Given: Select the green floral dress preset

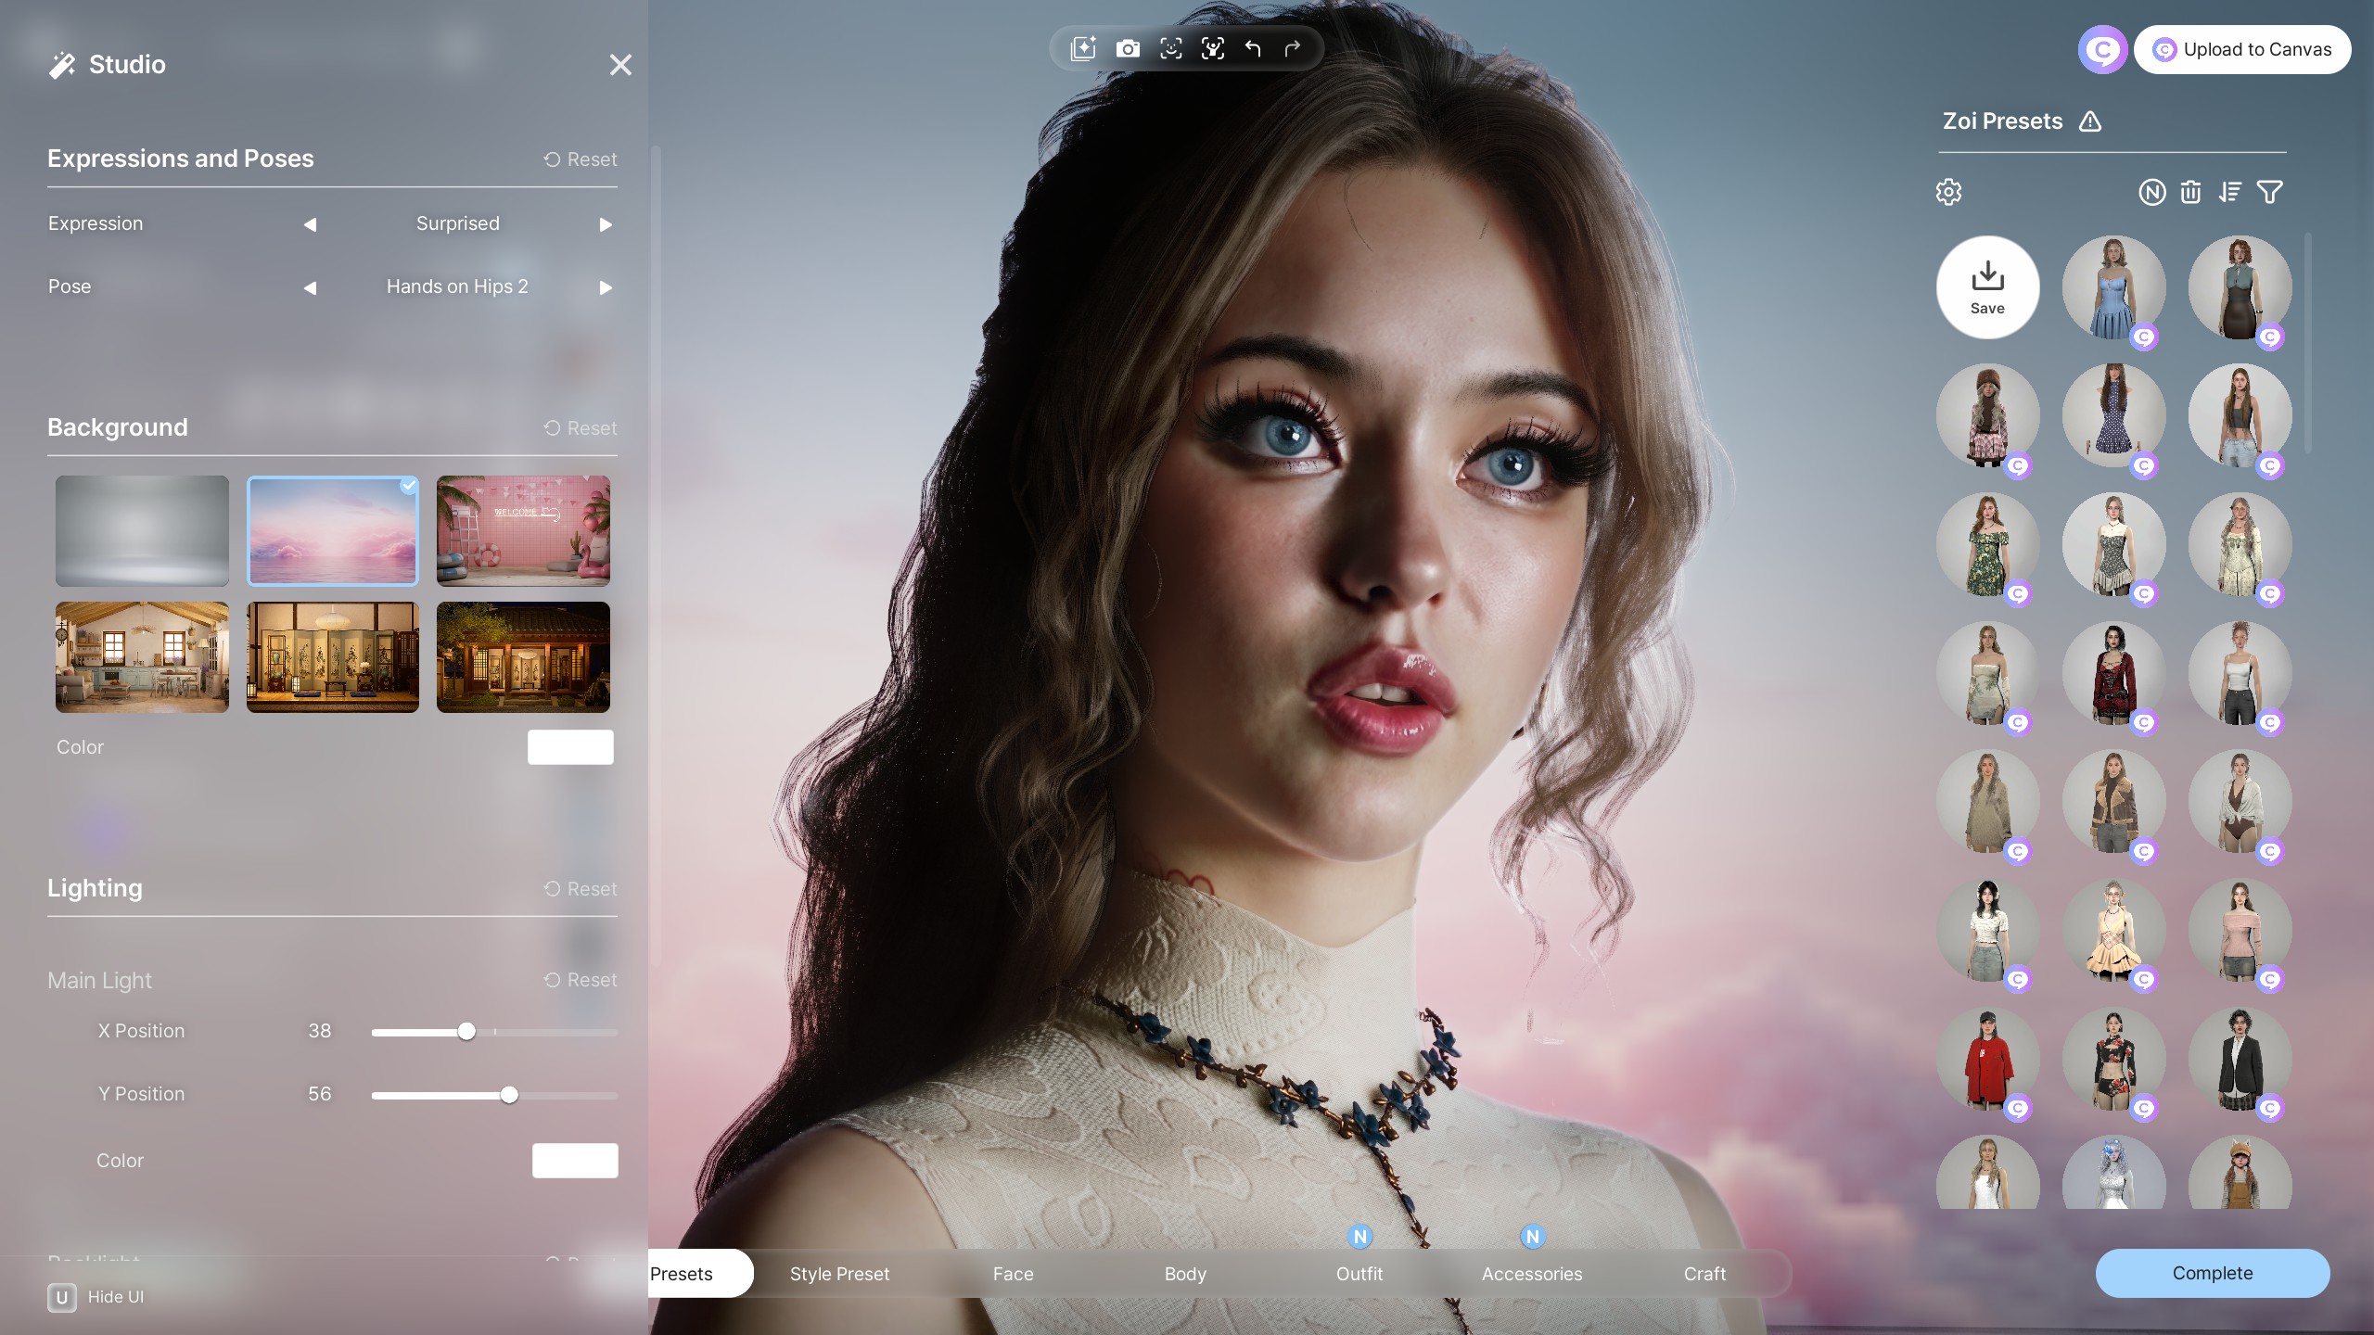Looking at the screenshot, I should pyautogui.click(x=1987, y=544).
